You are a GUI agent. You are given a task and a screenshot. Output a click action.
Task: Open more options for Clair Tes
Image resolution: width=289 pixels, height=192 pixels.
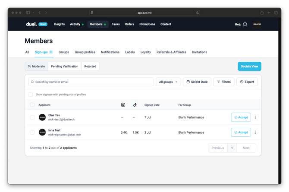click(255, 117)
